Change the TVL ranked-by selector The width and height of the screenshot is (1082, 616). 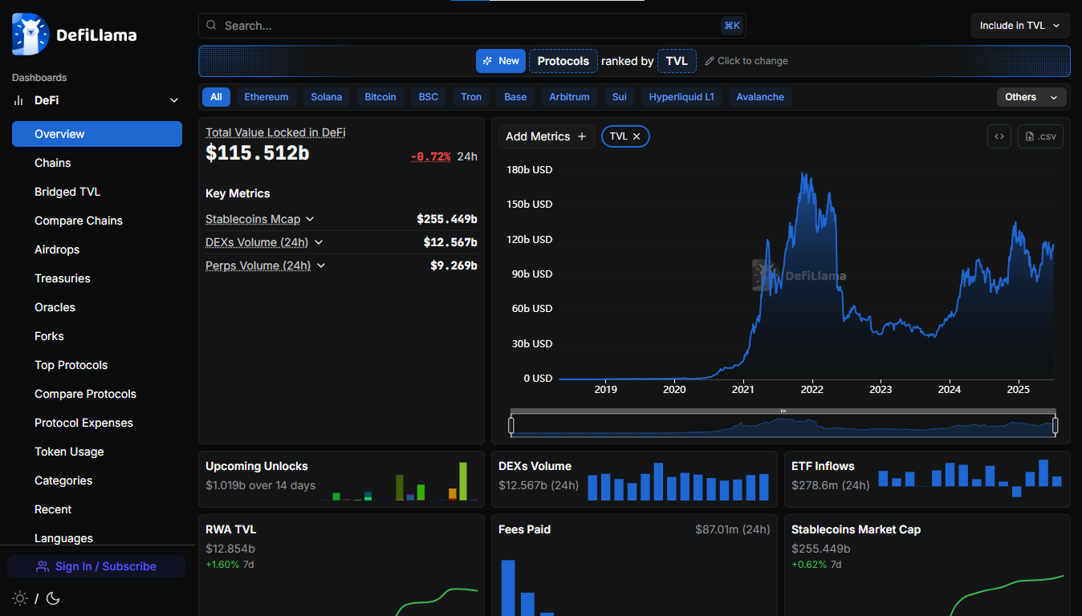[677, 61]
